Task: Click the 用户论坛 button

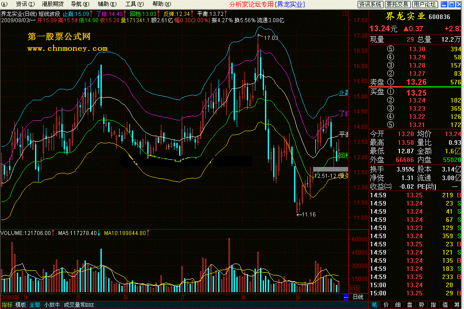Action: 424,5
